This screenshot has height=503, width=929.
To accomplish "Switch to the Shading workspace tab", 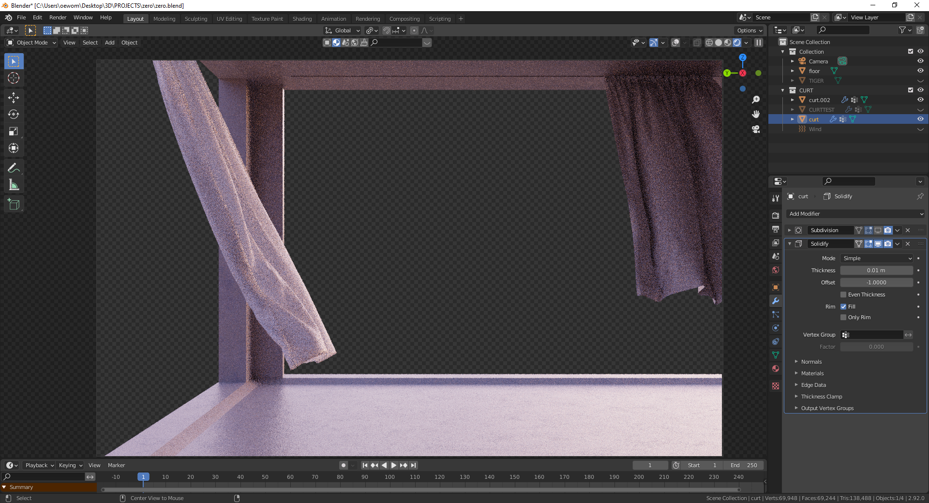I will pos(302,19).
